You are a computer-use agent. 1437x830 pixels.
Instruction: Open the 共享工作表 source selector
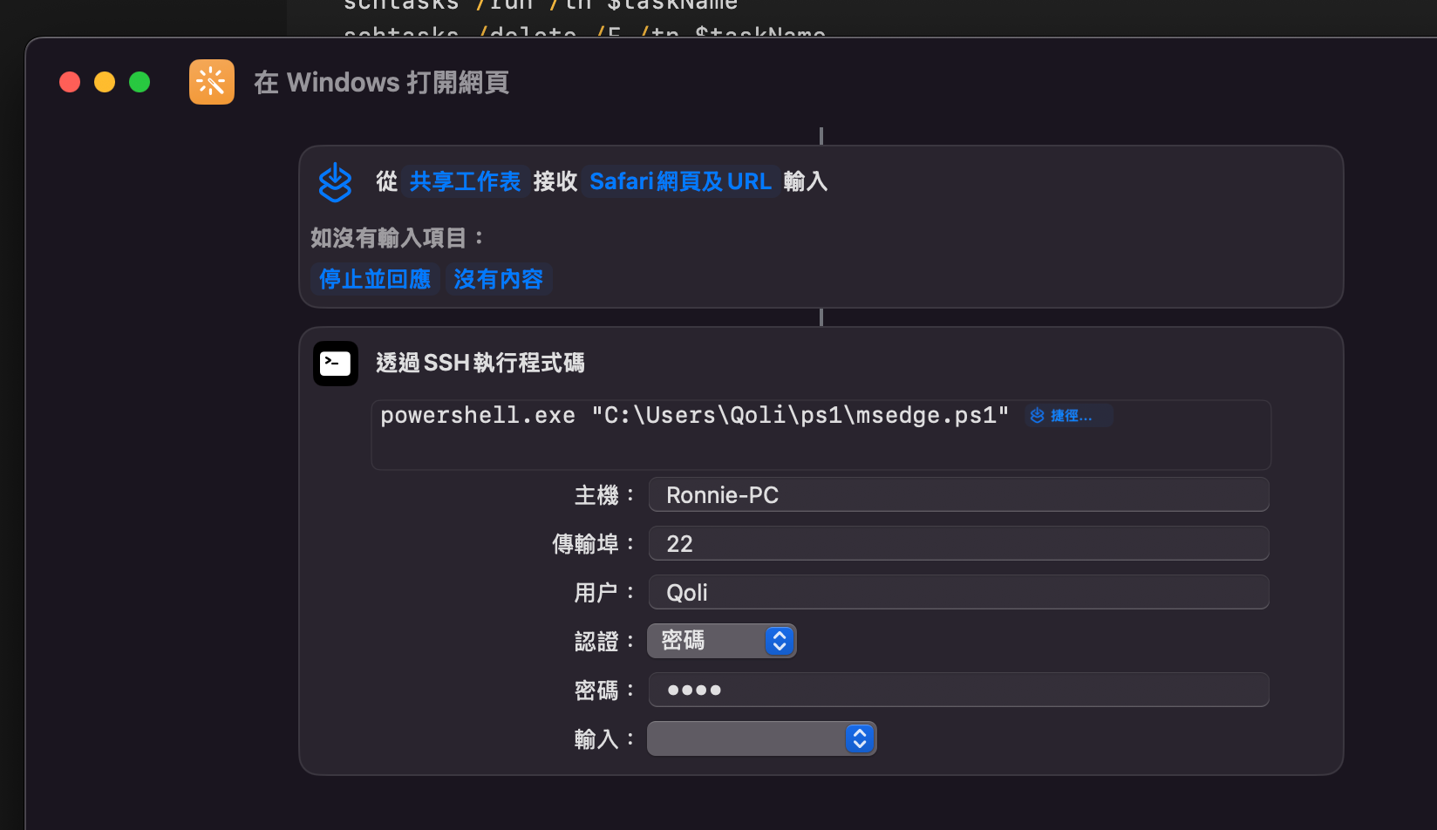click(465, 181)
